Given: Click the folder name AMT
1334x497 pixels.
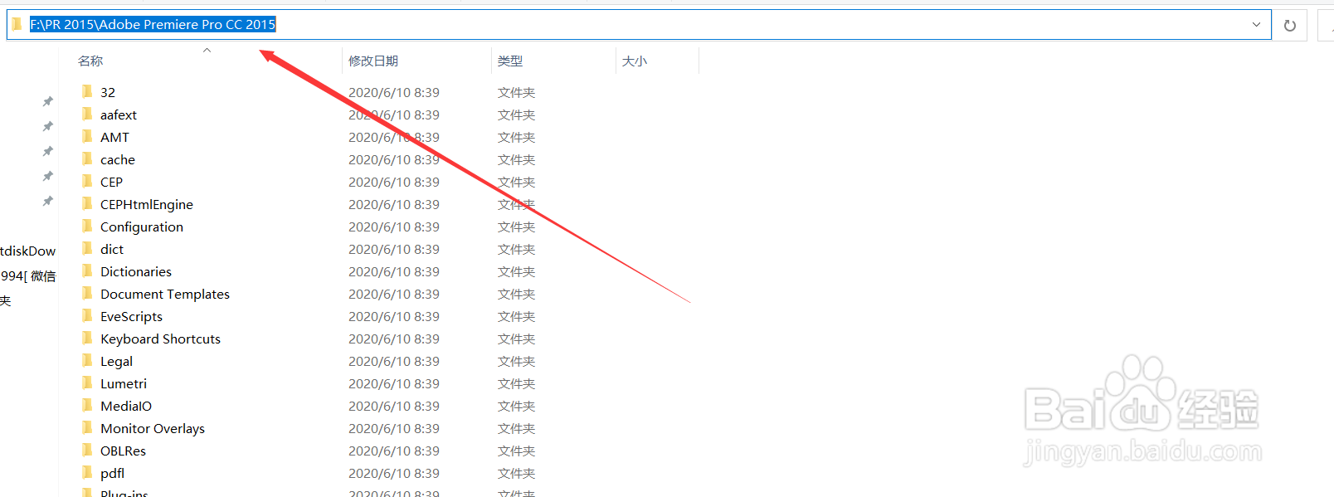Looking at the screenshot, I should tap(114, 137).
